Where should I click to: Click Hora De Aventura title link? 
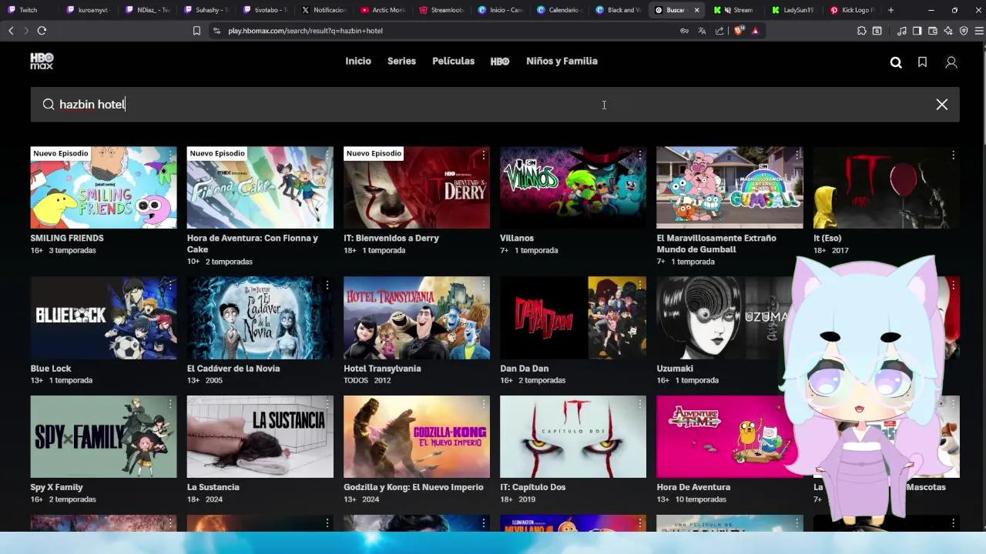coord(693,487)
